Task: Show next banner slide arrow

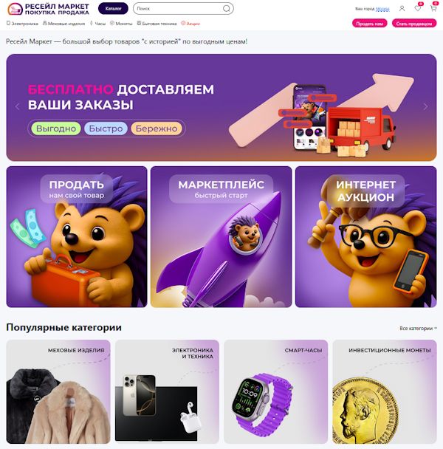Action: [425, 106]
